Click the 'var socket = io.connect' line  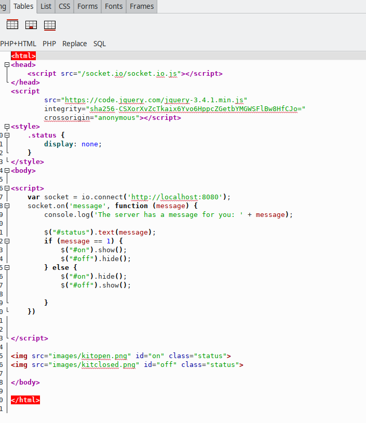tap(129, 197)
